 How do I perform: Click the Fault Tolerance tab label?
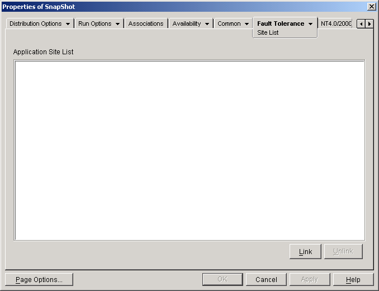[281, 24]
